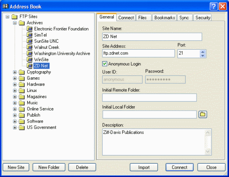229x177 pixels.
Task: Click the Hardware folder icon
Action: pos(22,84)
